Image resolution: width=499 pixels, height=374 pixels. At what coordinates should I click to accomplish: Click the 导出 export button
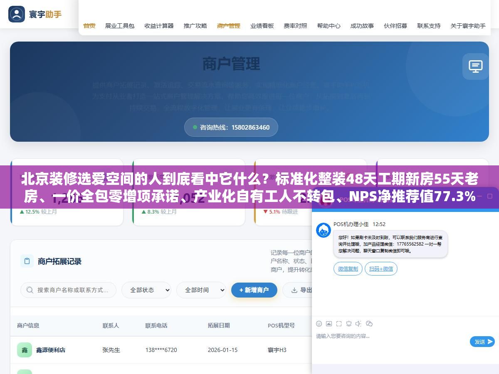[298, 290]
